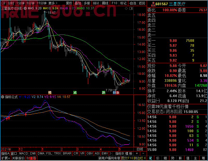Select the 联 related tab
This screenshot has width=208, height=161.
(180, 158)
